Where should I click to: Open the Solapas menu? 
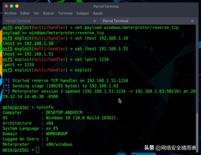(x=83, y=13)
